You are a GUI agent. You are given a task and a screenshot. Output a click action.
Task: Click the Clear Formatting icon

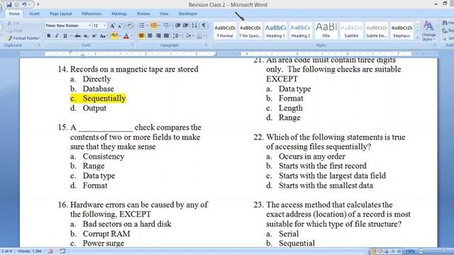pyautogui.click(x=129, y=25)
